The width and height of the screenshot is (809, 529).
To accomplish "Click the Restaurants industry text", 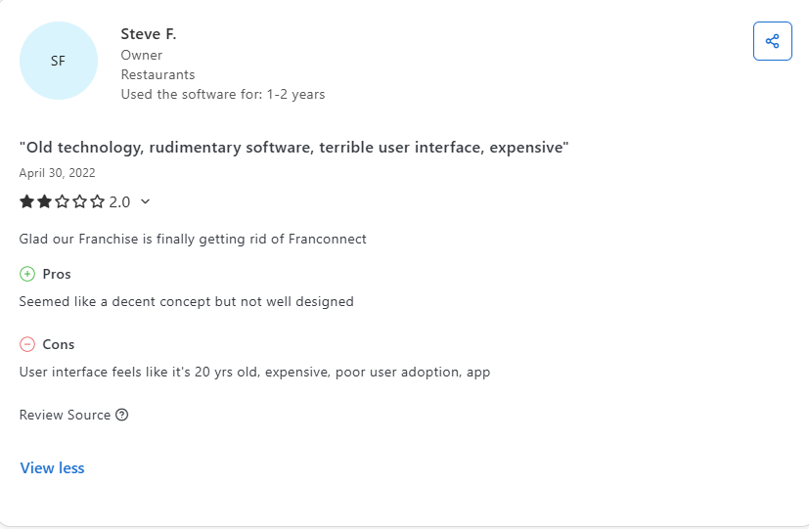I will (157, 74).
